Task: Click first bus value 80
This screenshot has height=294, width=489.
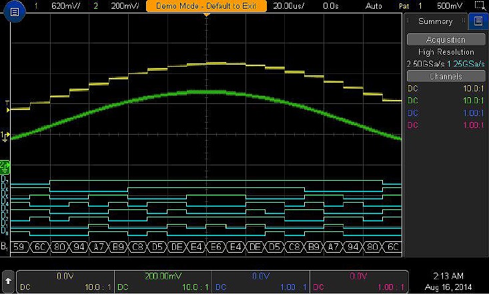Action: 59,247
